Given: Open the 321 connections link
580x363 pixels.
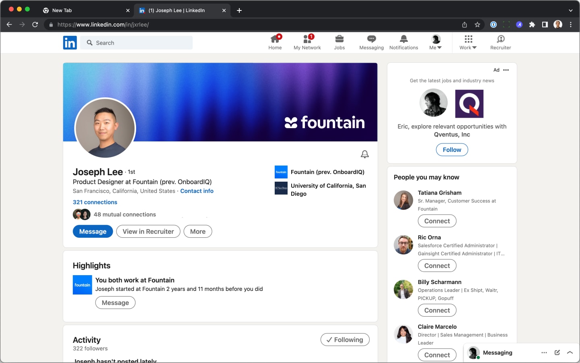Looking at the screenshot, I should coord(95,202).
